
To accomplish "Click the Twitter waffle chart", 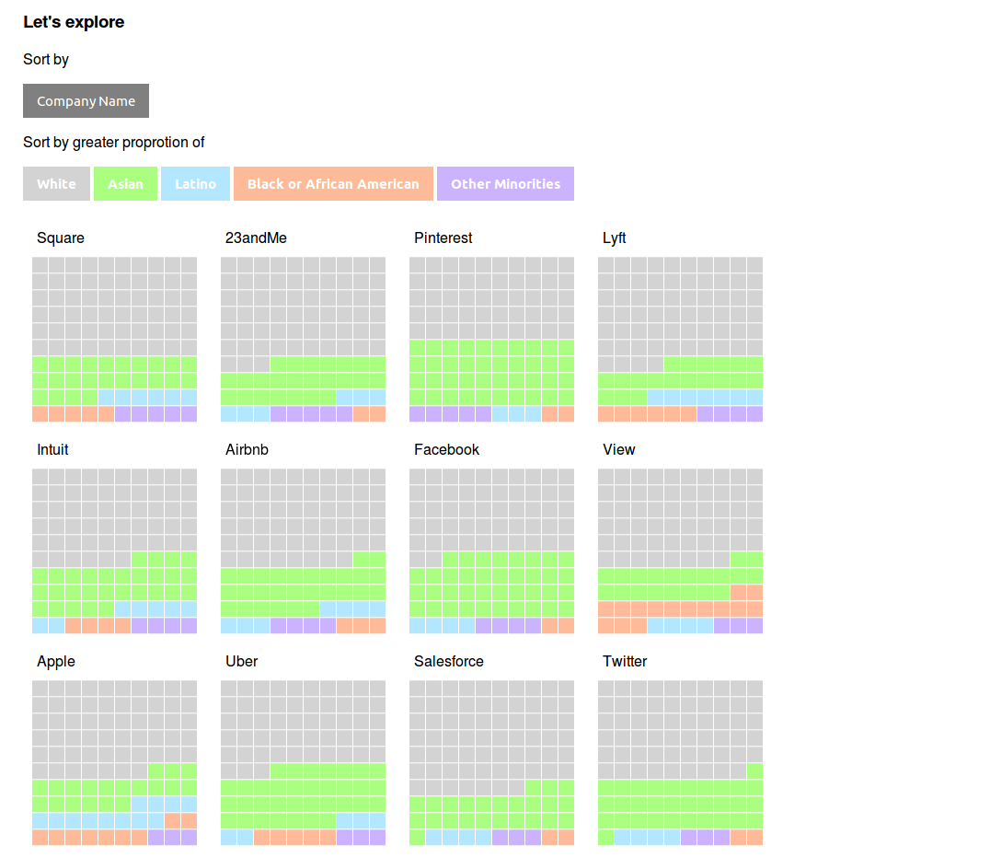I will (x=680, y=762).
